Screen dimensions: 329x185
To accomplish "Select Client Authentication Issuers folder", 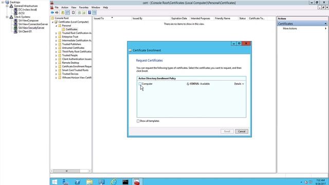I will (x=77, y=59).
